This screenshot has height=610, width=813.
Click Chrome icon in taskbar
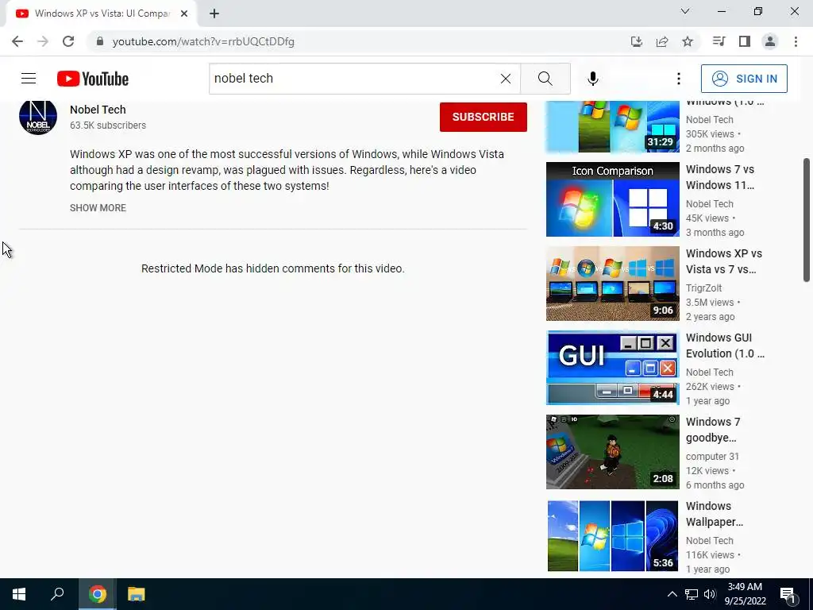97,594
